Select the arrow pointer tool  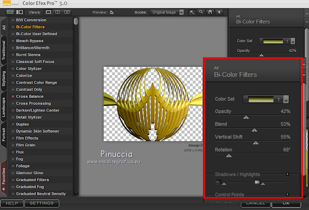click(192, 12)
